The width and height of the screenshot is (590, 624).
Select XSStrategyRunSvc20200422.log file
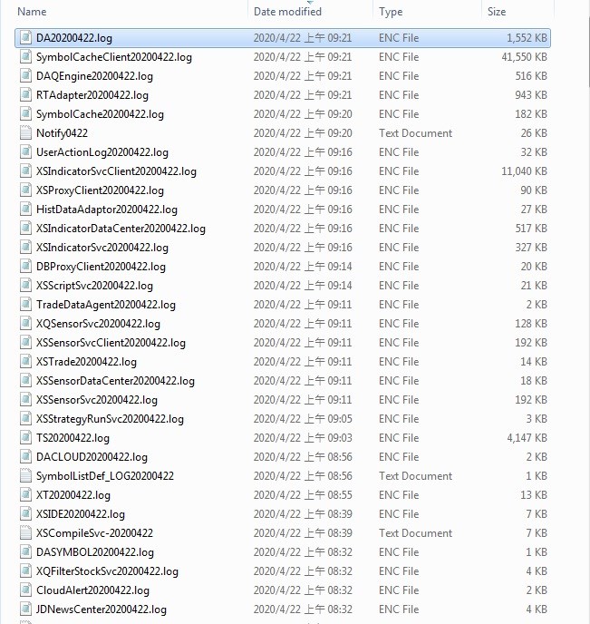click(110, 419)
